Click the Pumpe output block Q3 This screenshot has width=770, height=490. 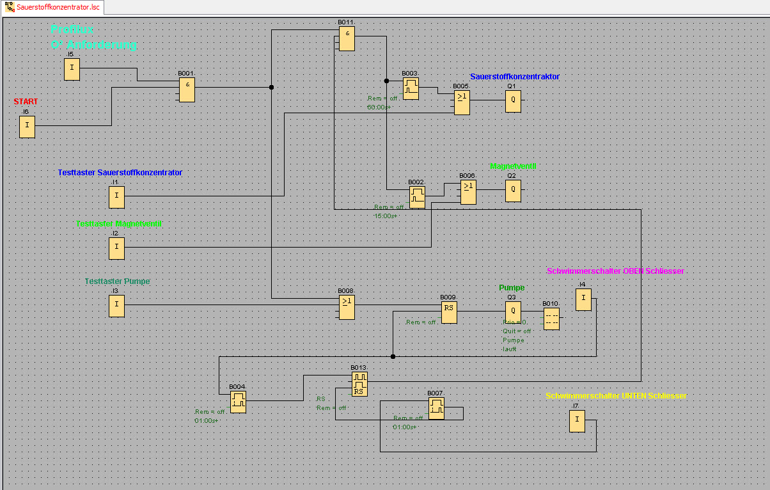pos(513,311)
